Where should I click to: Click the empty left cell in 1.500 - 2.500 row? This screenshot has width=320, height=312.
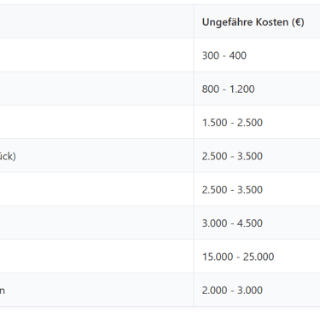[96, 122]
